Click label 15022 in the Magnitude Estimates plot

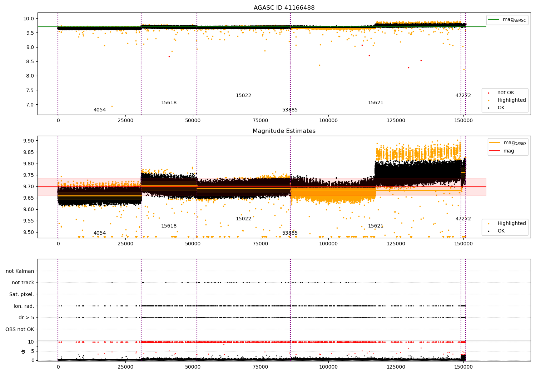click(x=243, y=219)
